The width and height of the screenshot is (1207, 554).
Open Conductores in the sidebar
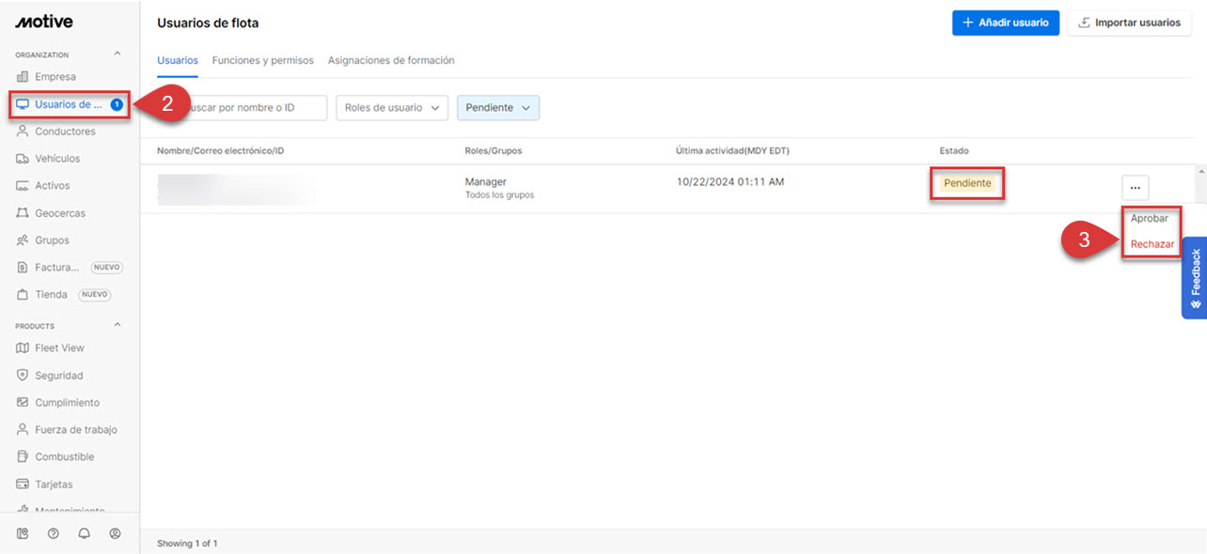pyautogui.click(x=64, y=131)
